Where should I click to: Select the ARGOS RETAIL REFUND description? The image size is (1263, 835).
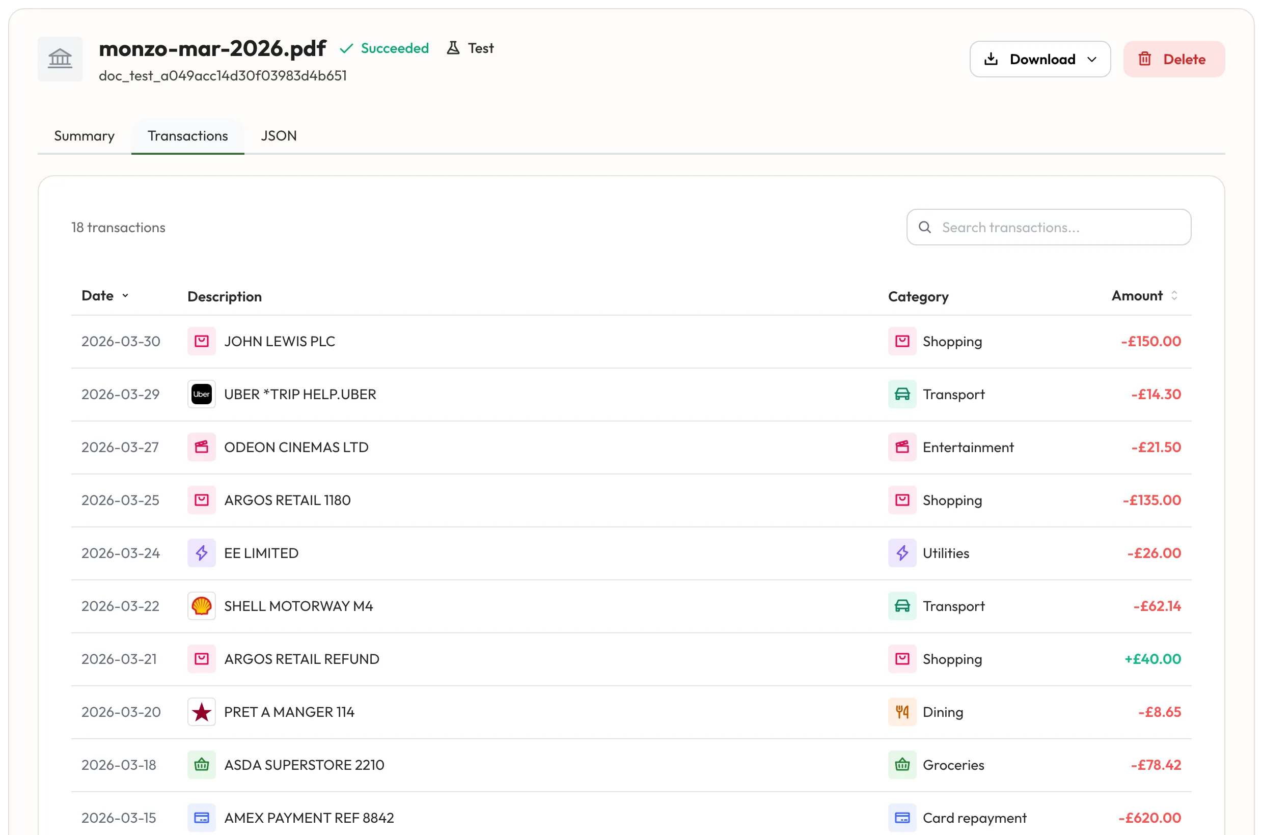tap(301, 659)
